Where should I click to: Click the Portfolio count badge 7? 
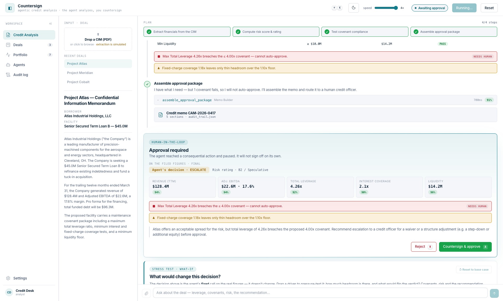(50, 55)
